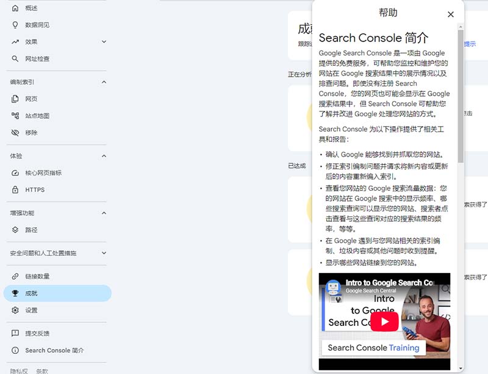Open the 站点地图 menu item

click(x=57, y=116)
